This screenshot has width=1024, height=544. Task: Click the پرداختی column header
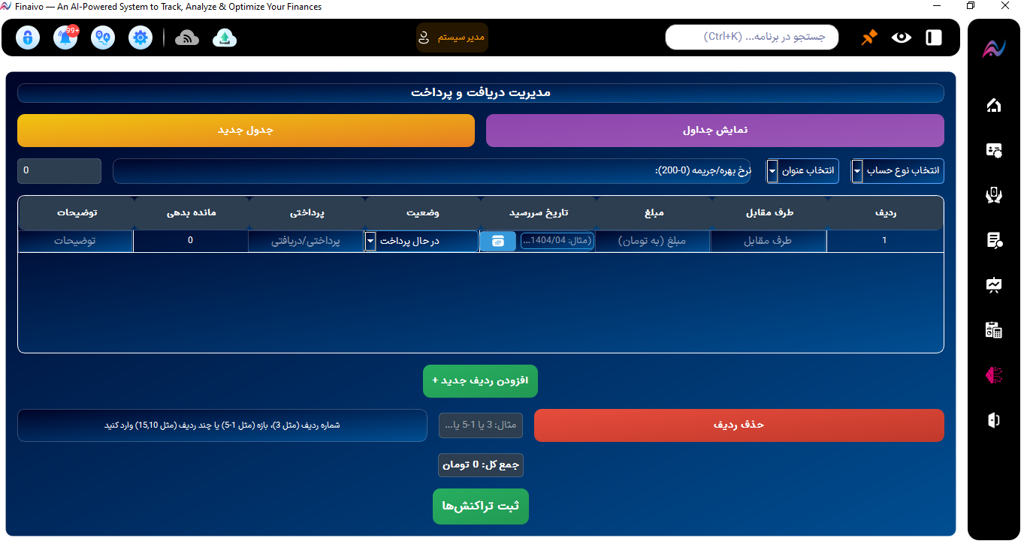tap(307, 213)
